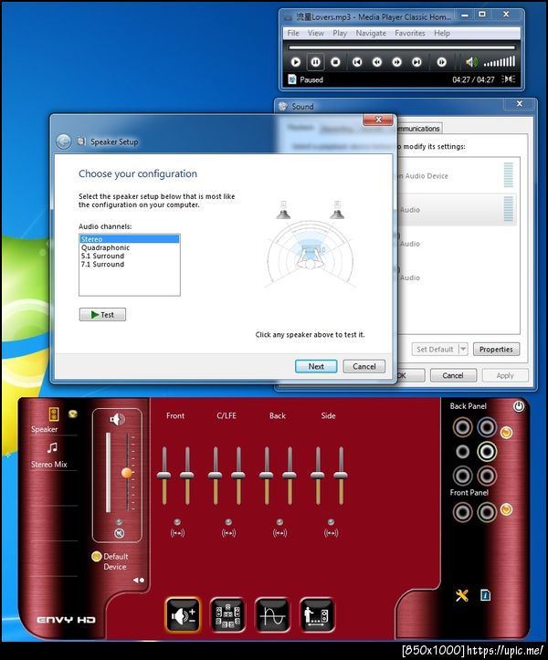The height and width of the screenshot is (660, 548).
Task: Skip to previous track in Media Player
Action: pos(357,62)
